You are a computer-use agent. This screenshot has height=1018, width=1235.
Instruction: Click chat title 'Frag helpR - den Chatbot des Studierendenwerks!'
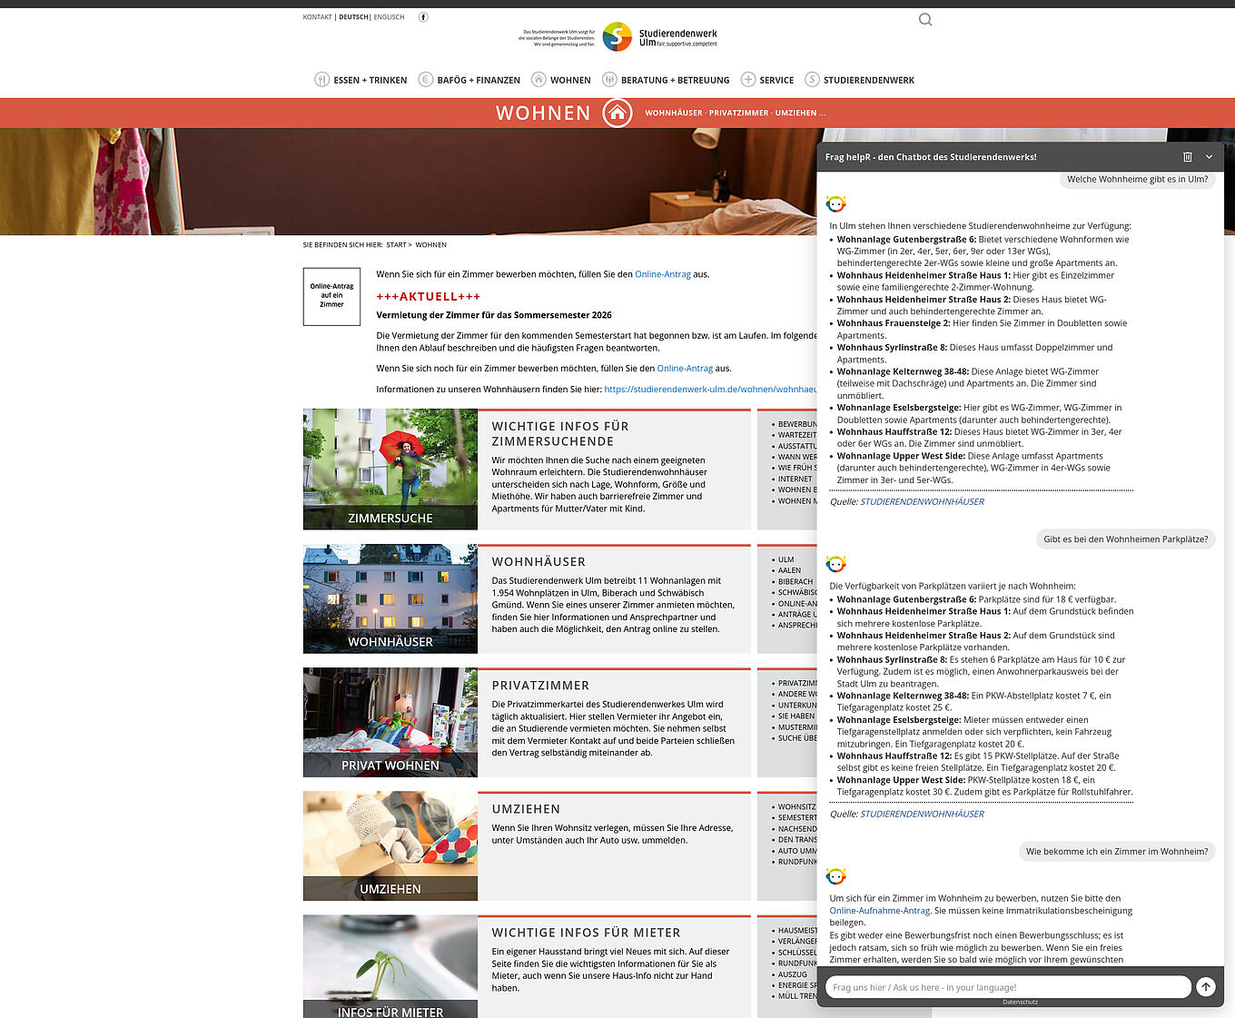click(x=931, y=157)
